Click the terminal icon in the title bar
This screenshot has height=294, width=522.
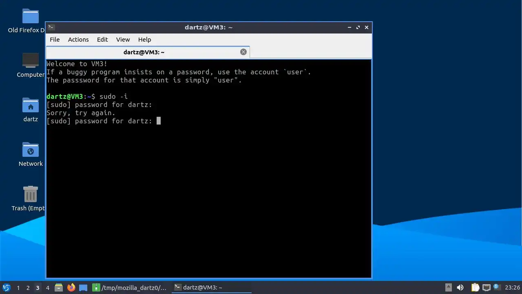(51, 27)
